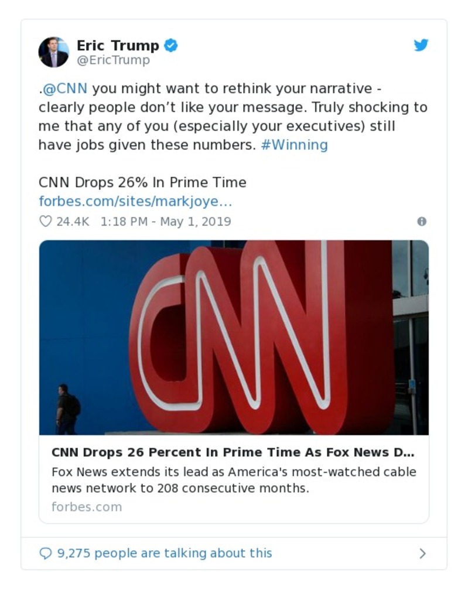Open the @CNN mention
Image resolution: width=468 pixels, height=589 pixels.
(x=64, y=89)
